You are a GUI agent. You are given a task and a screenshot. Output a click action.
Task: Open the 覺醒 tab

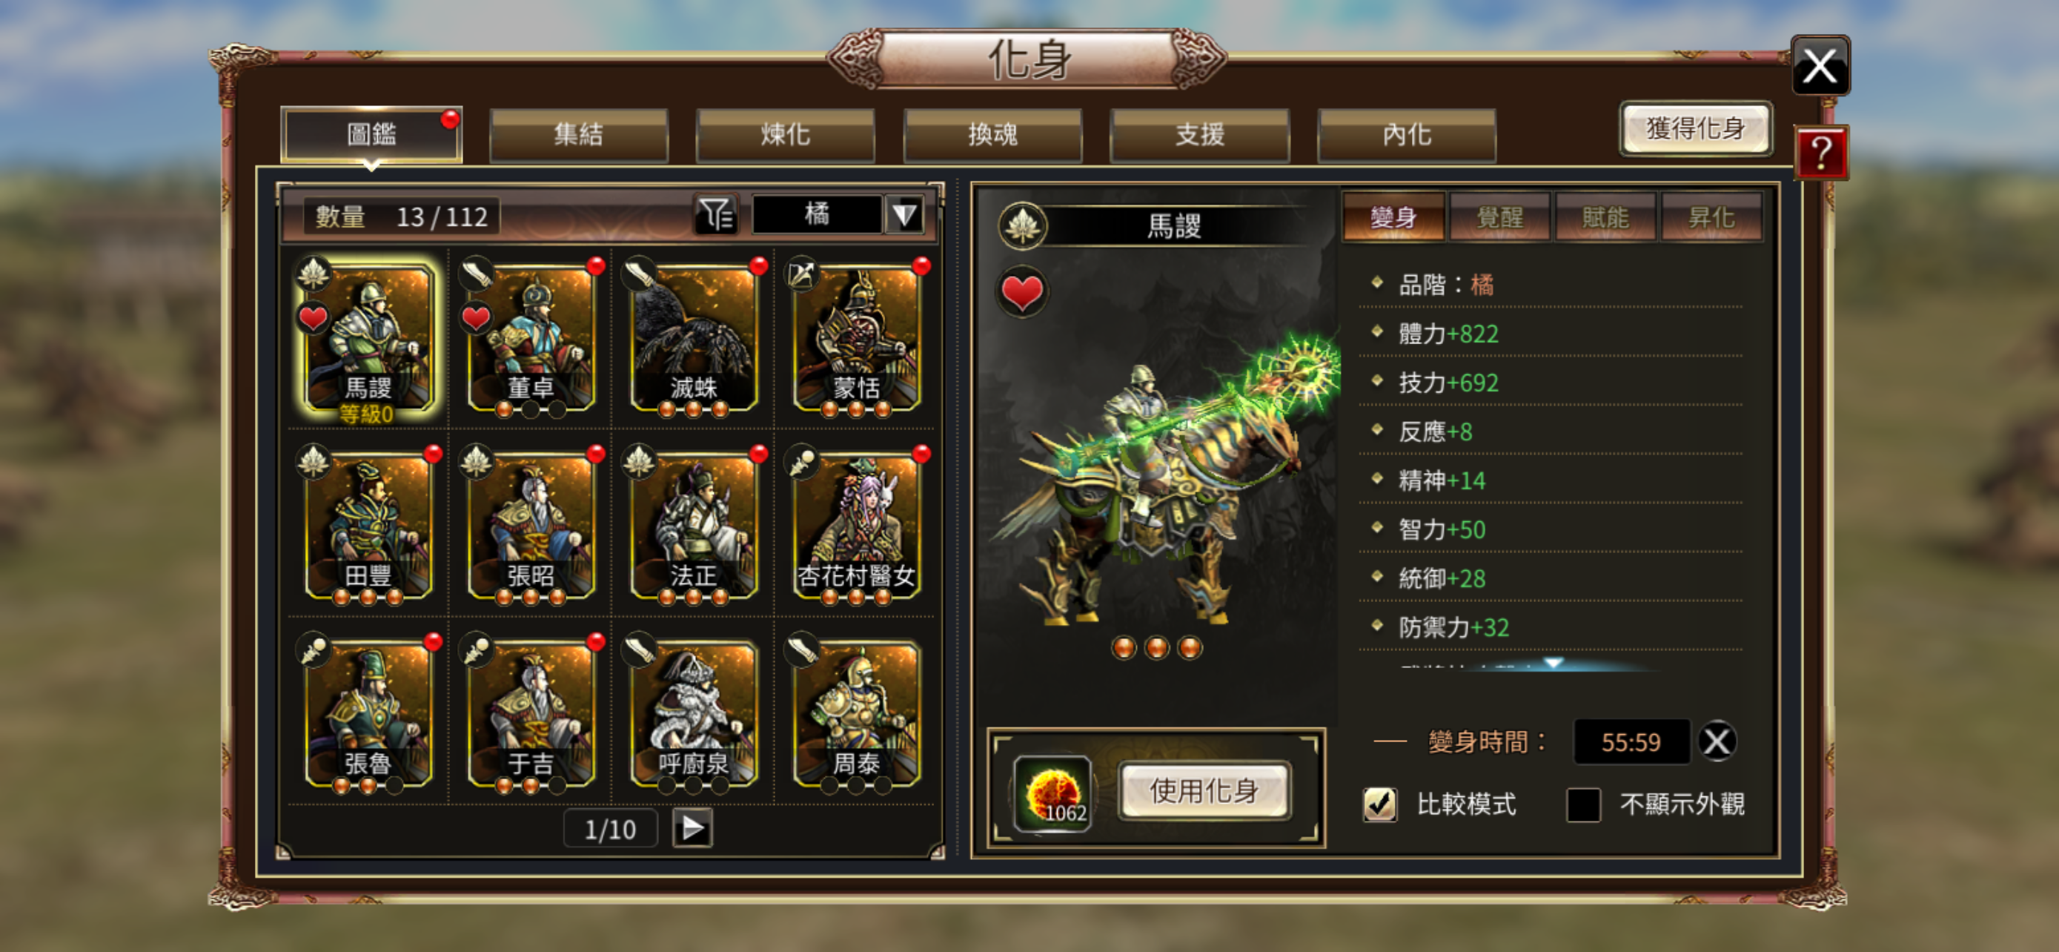pyautogui.click(x=1499, y=216)
